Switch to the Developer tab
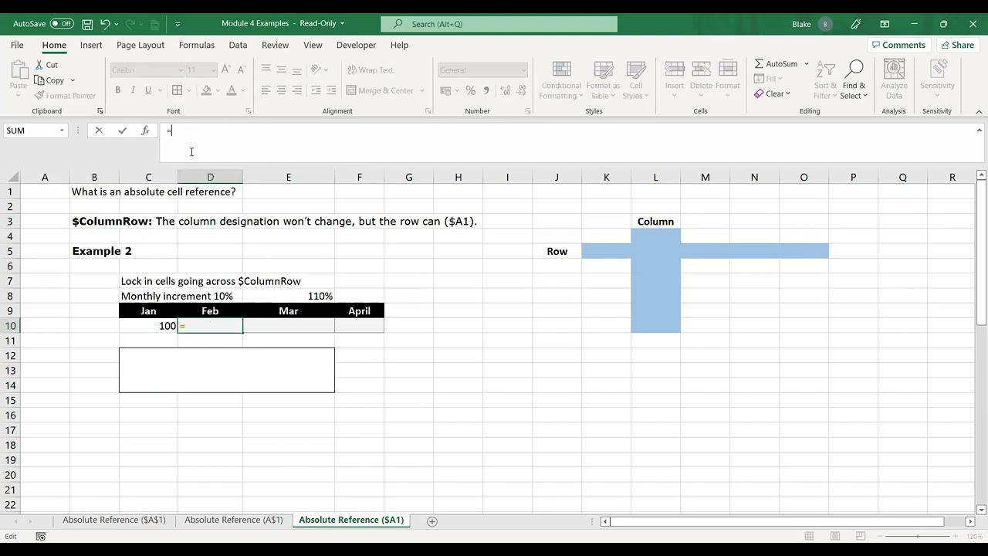Screen dimensions: 988x556 [x=356, y=45]
